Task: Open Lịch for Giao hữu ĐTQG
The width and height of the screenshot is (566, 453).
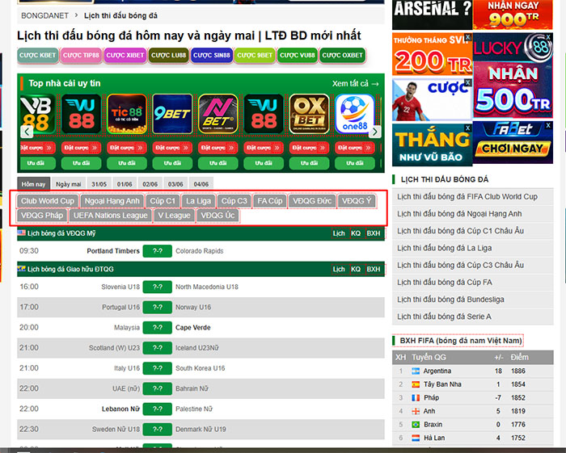Action: pyautogui.click(x=339, y=269)
